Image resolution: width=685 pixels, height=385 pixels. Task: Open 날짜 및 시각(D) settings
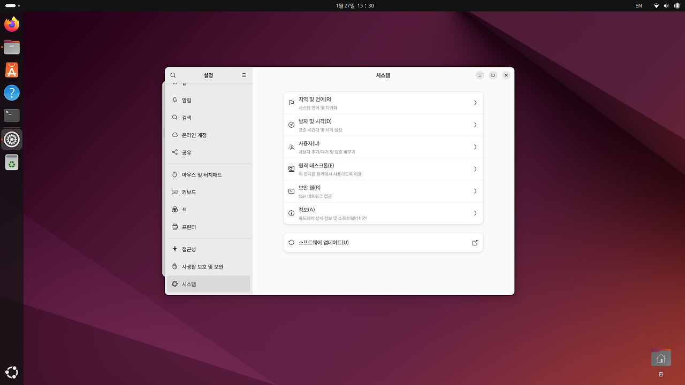tap(383, 125)
